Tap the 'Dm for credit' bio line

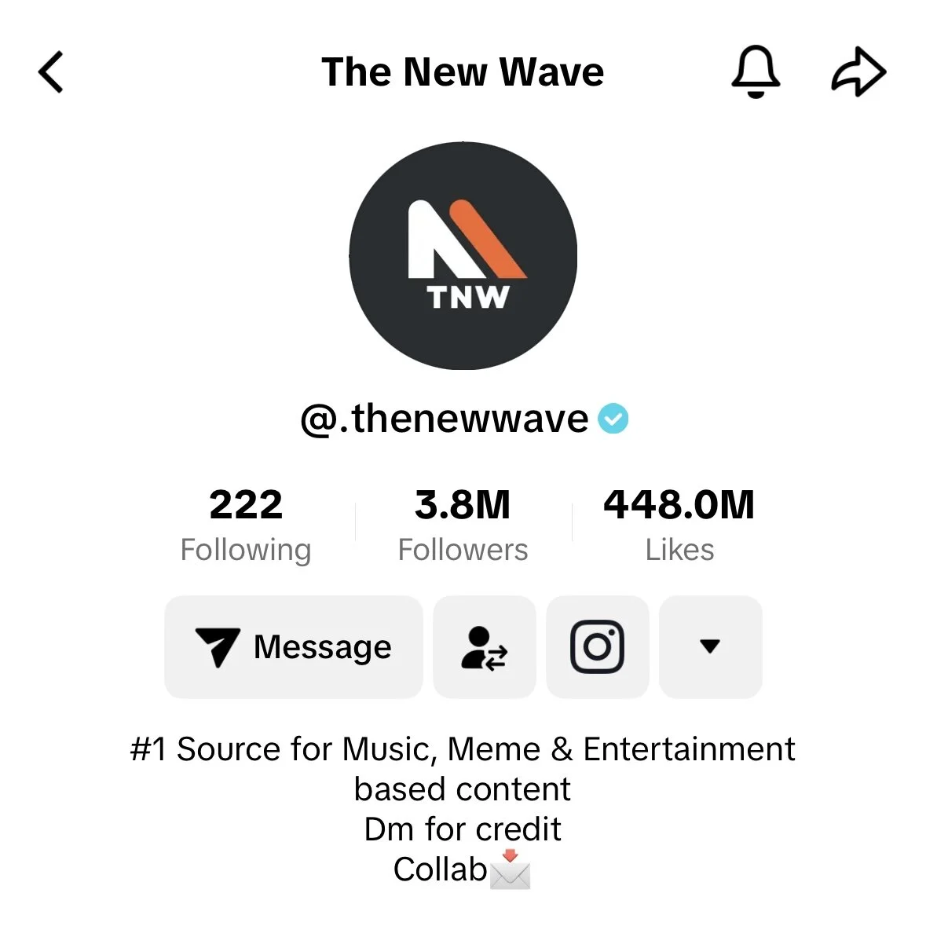pyautogui.click(x=463, y=829)
